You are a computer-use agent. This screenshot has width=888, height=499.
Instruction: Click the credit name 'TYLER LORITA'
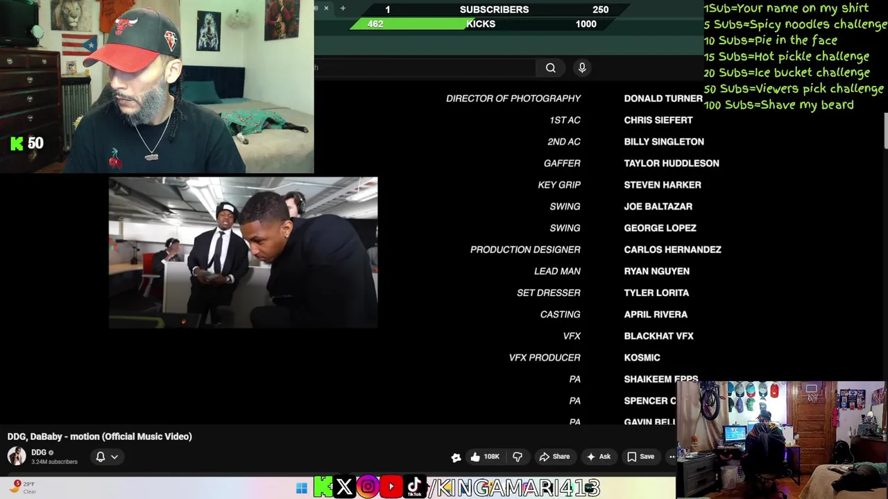[656, 292]
